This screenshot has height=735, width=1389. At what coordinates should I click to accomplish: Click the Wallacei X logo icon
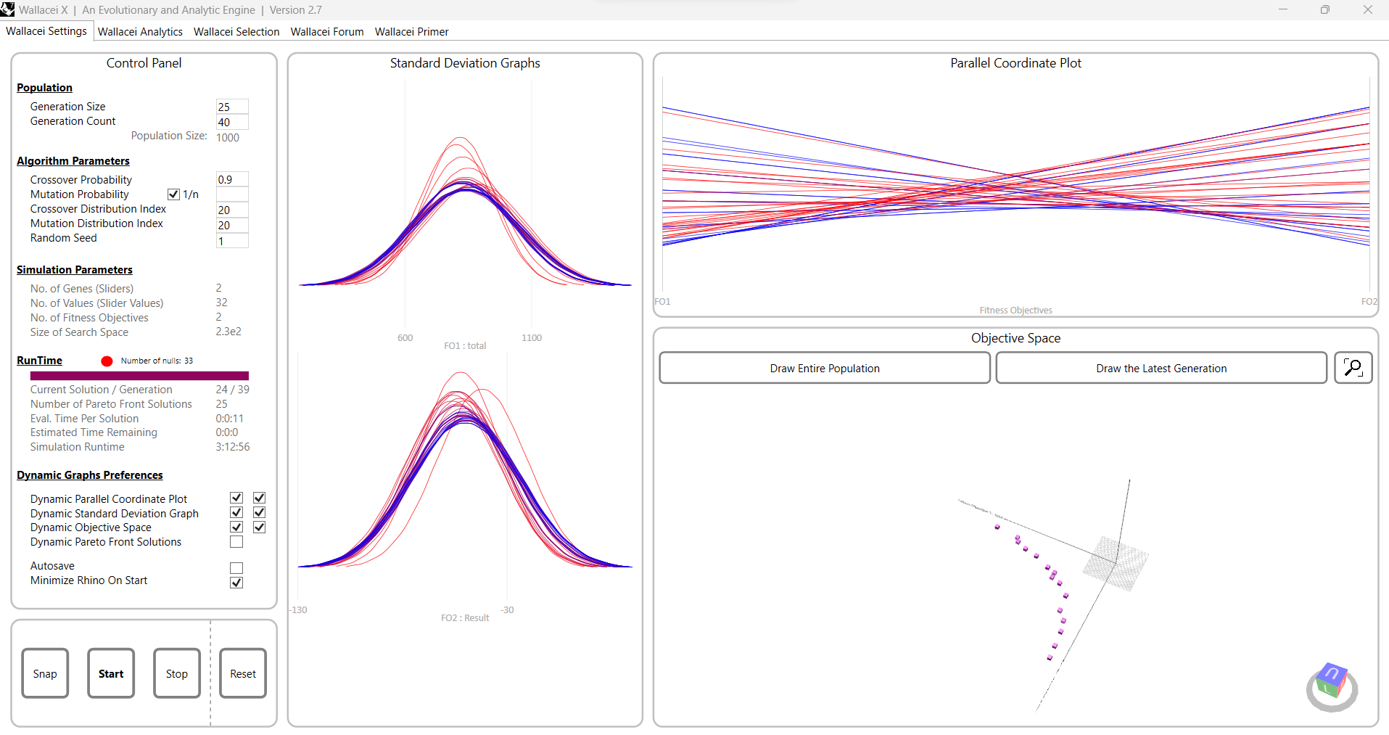8,9
